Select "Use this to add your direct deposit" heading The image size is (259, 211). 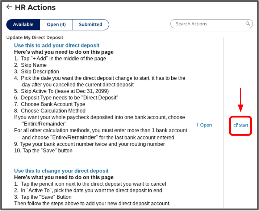57,45
